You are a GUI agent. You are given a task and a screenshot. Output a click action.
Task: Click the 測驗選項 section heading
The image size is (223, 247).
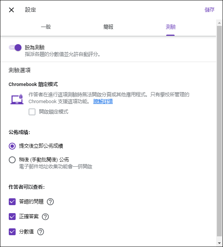[19, 70]
